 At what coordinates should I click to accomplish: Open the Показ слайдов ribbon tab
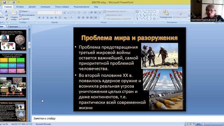62,7
